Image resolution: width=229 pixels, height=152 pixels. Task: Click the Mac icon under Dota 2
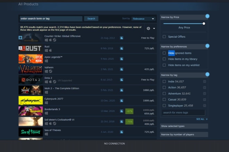pyautogui.click(x=50, y=82)
